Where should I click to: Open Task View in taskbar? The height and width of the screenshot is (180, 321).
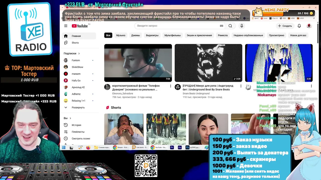click(x=71, y=147)
